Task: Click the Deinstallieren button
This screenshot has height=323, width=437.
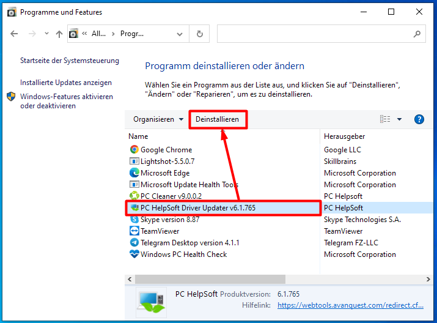Action: tap(218, 119)
